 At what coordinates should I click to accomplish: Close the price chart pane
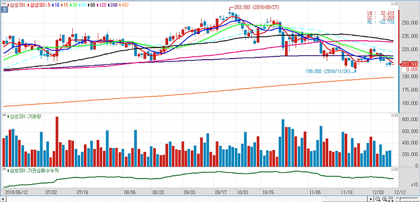(396, 4)
